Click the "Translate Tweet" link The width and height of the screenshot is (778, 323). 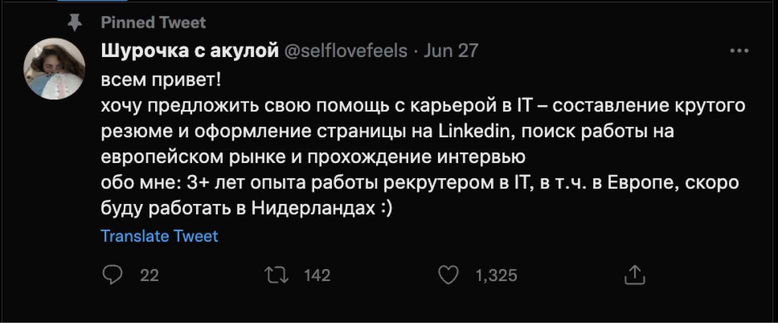159,236
